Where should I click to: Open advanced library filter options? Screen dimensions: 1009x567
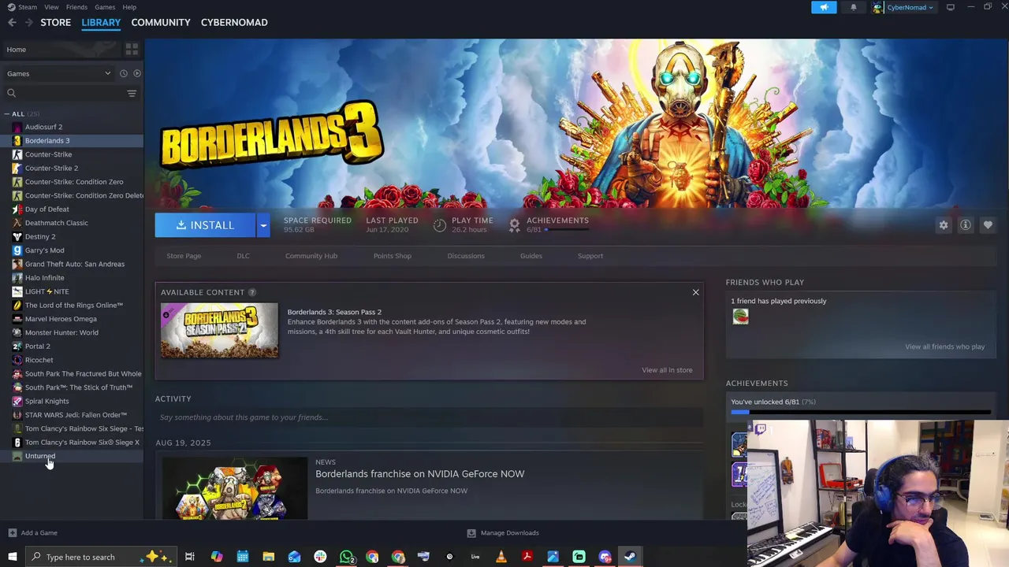coord(132,93)
